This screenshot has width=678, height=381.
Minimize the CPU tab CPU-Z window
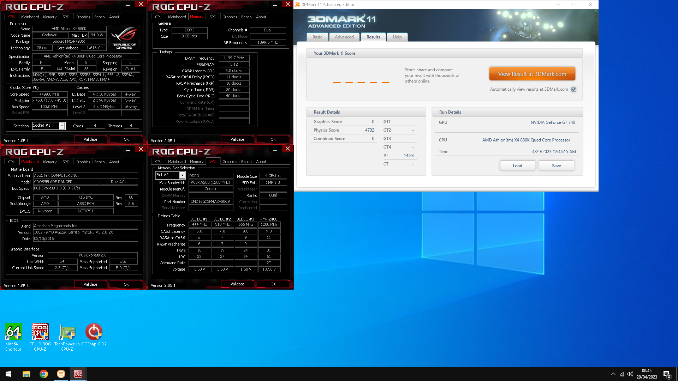tap(128, 5)
